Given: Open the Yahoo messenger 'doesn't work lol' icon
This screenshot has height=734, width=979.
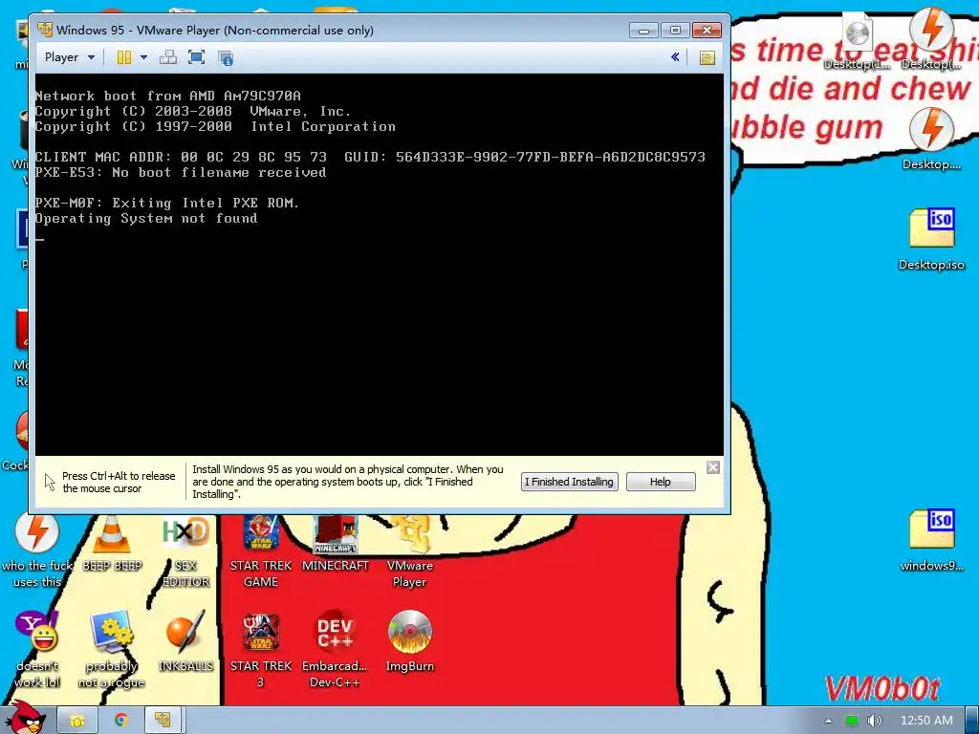Looking at the screenshot, I should tap(37, 650).
